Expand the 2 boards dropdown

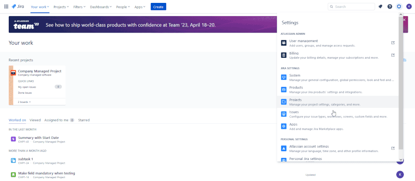[x=25, y=102]
